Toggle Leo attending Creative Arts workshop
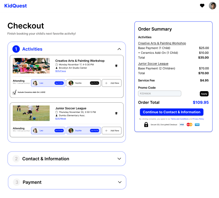The width and height of the screenshot is (219, 198). coord(48,83)
